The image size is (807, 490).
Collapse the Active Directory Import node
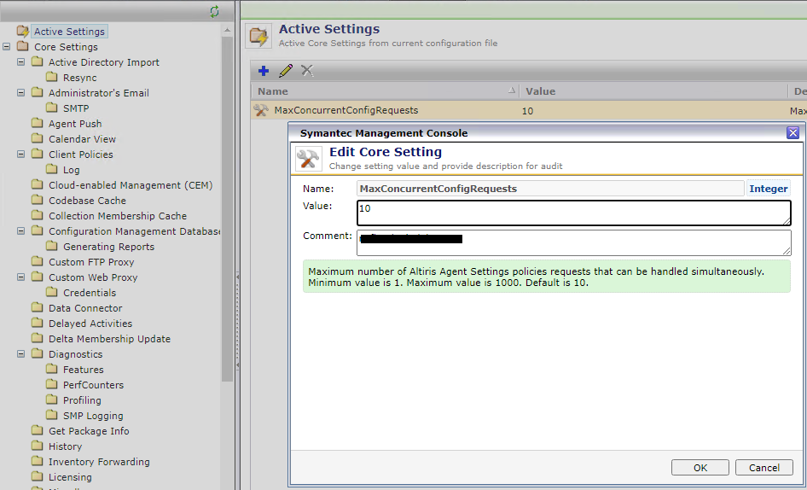coord(21,62)
